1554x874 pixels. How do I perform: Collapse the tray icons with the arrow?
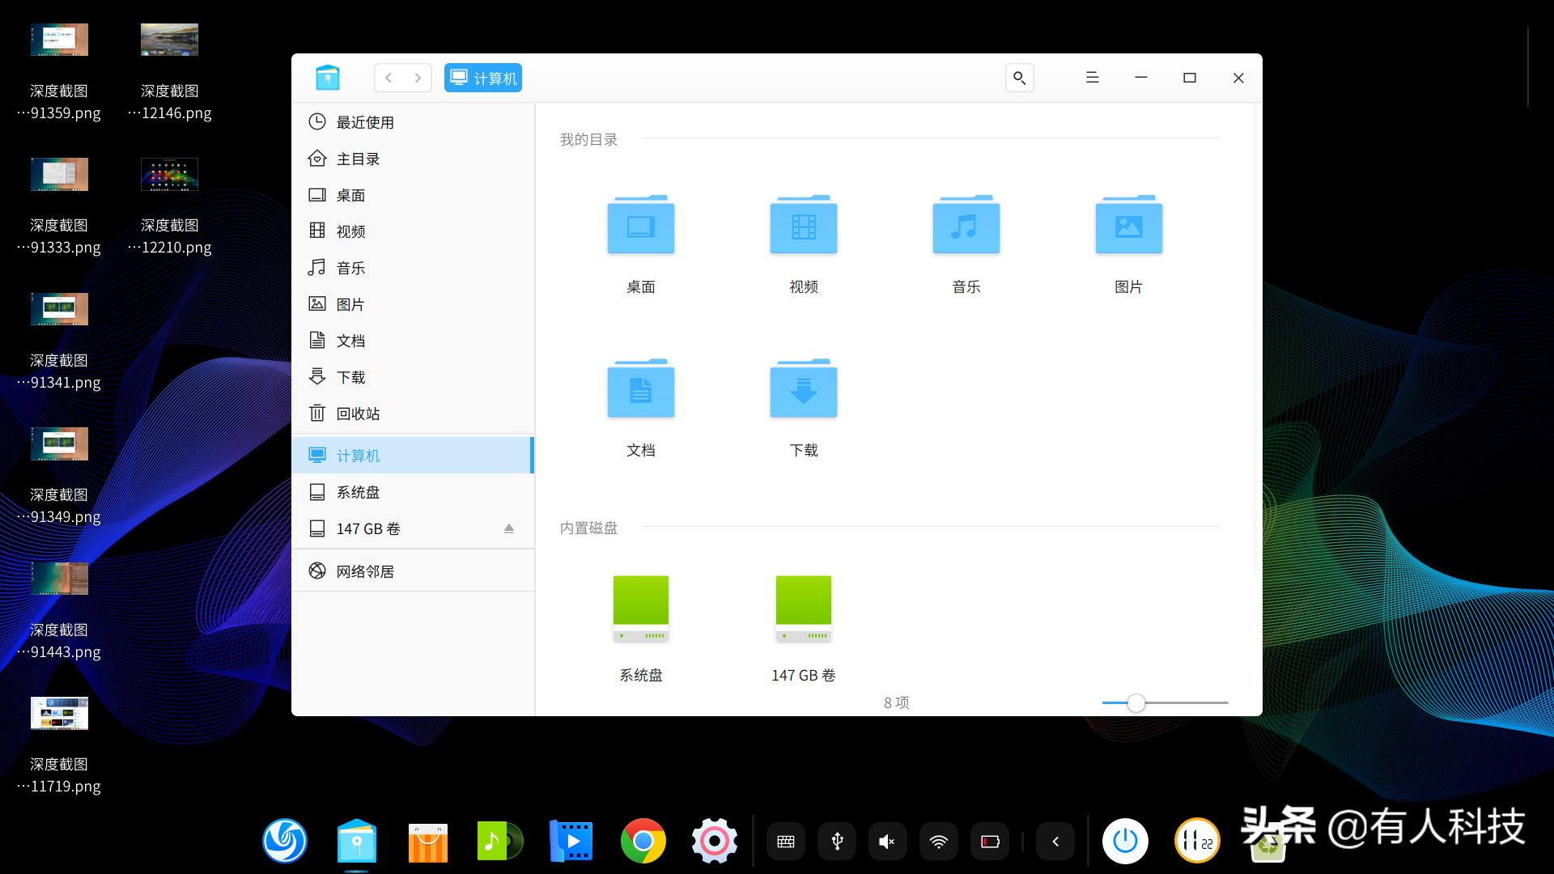[x=1055, y=842]
